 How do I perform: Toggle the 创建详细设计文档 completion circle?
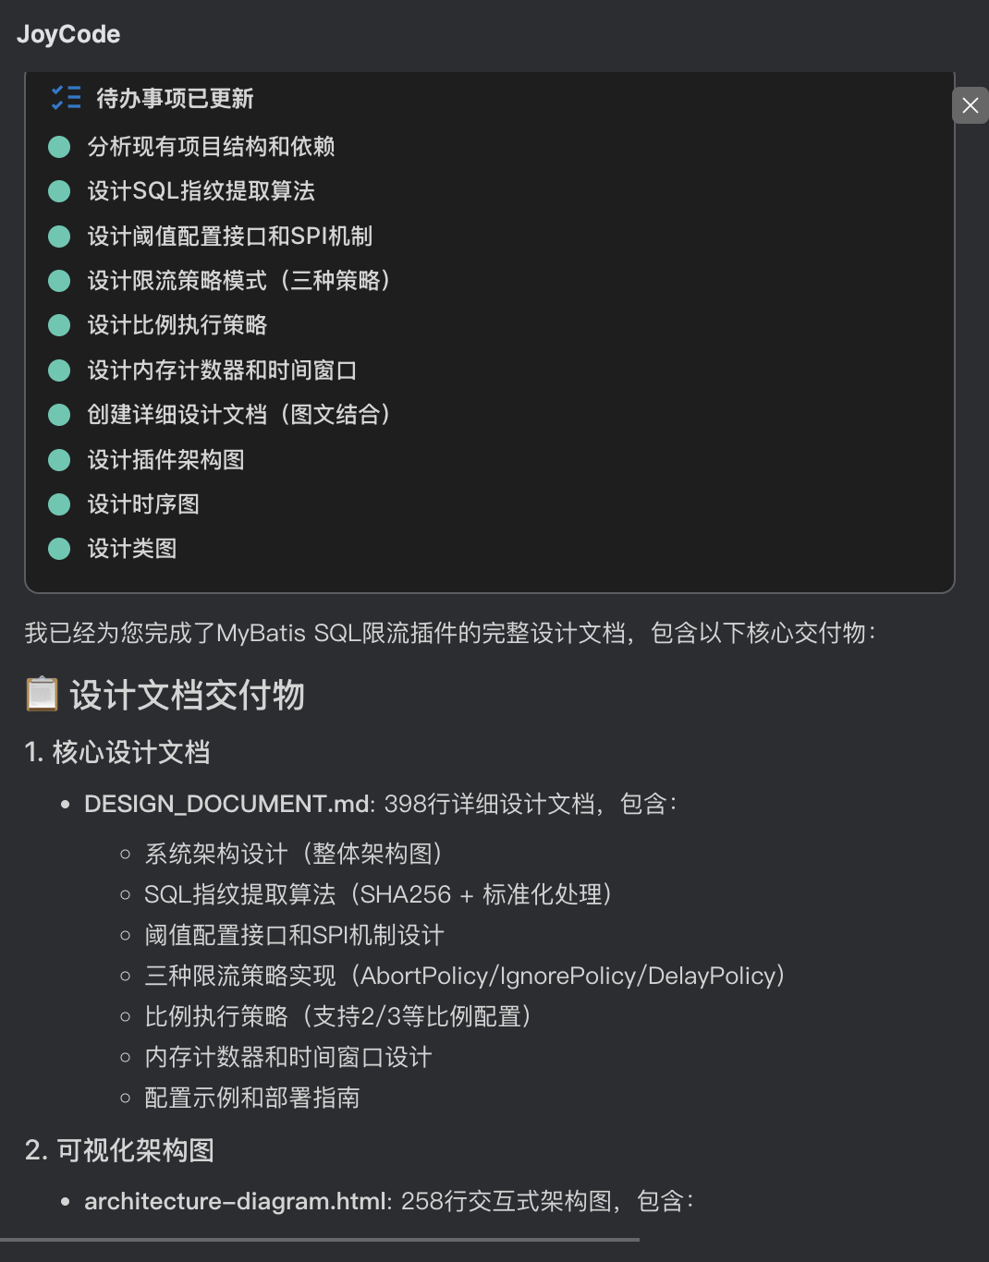[x=59, y=415]
